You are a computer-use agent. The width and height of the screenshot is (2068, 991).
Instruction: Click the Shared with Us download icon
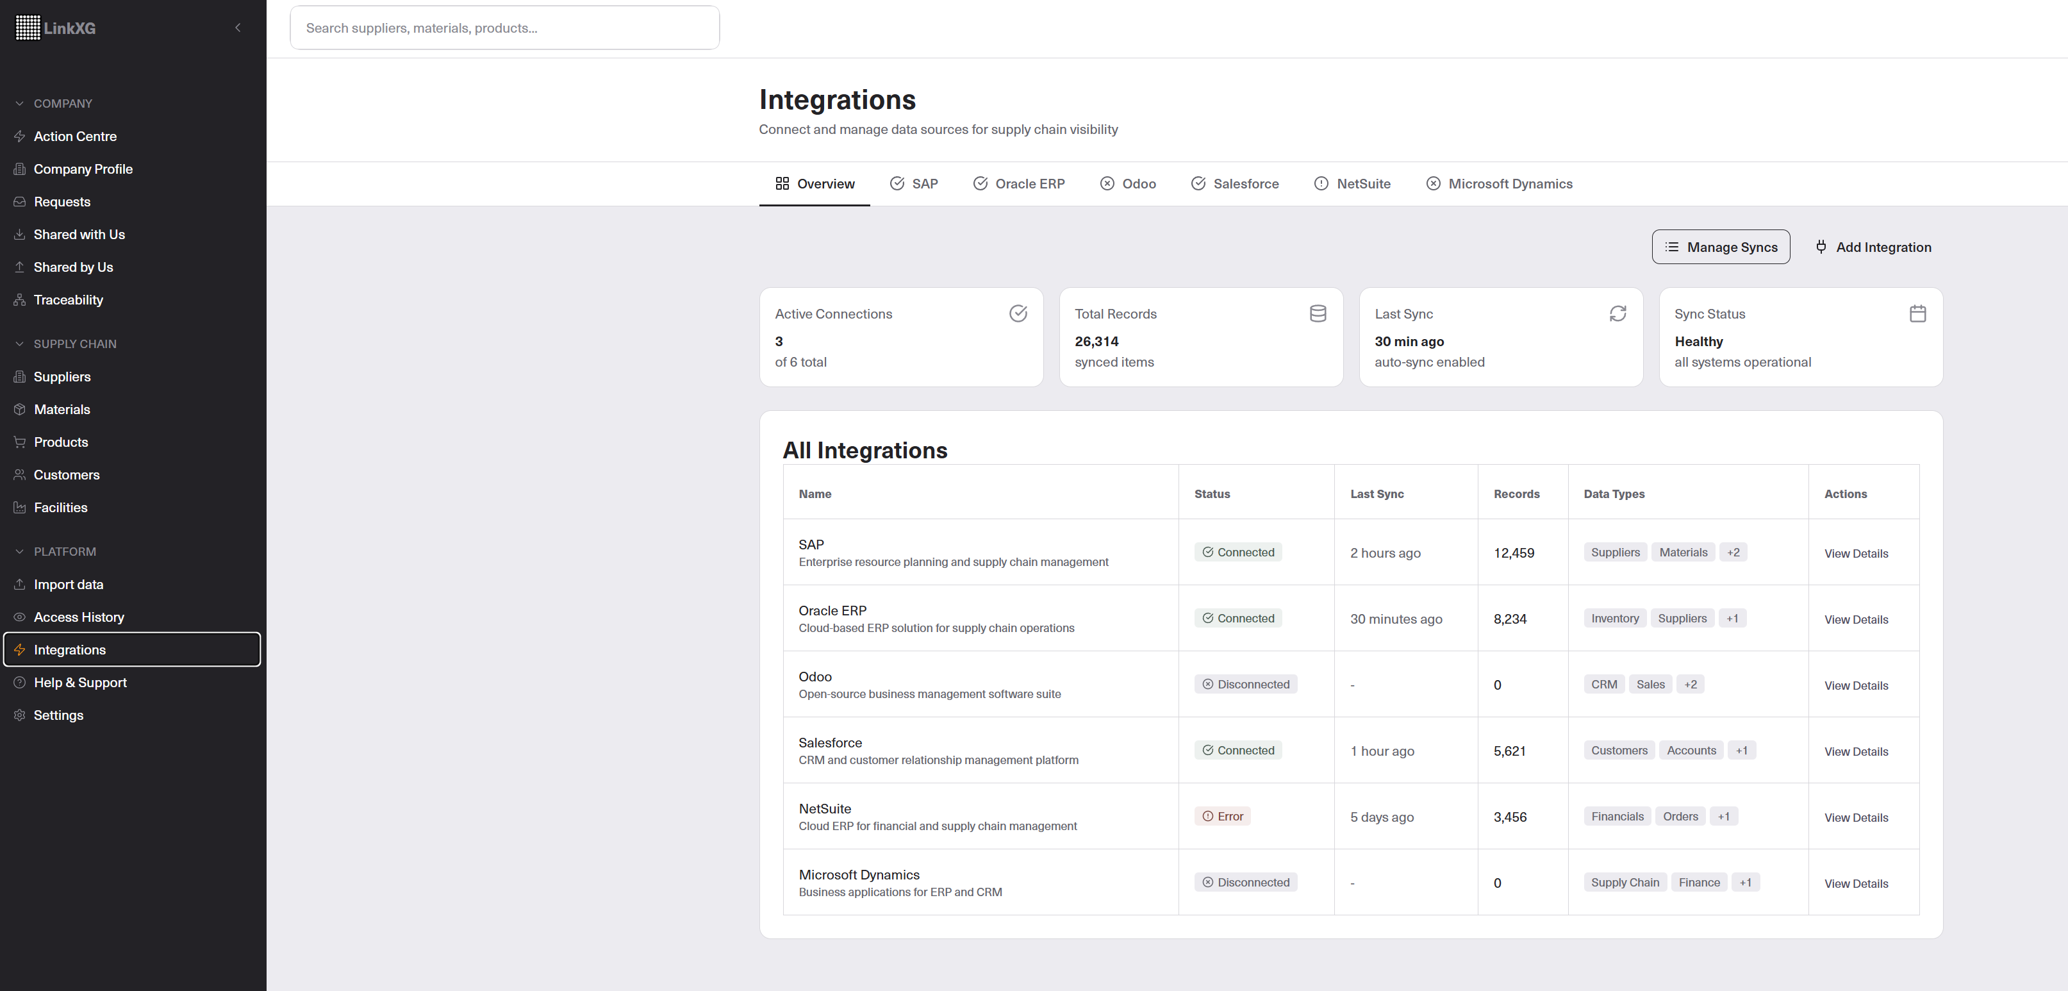(x=19, y=235)
